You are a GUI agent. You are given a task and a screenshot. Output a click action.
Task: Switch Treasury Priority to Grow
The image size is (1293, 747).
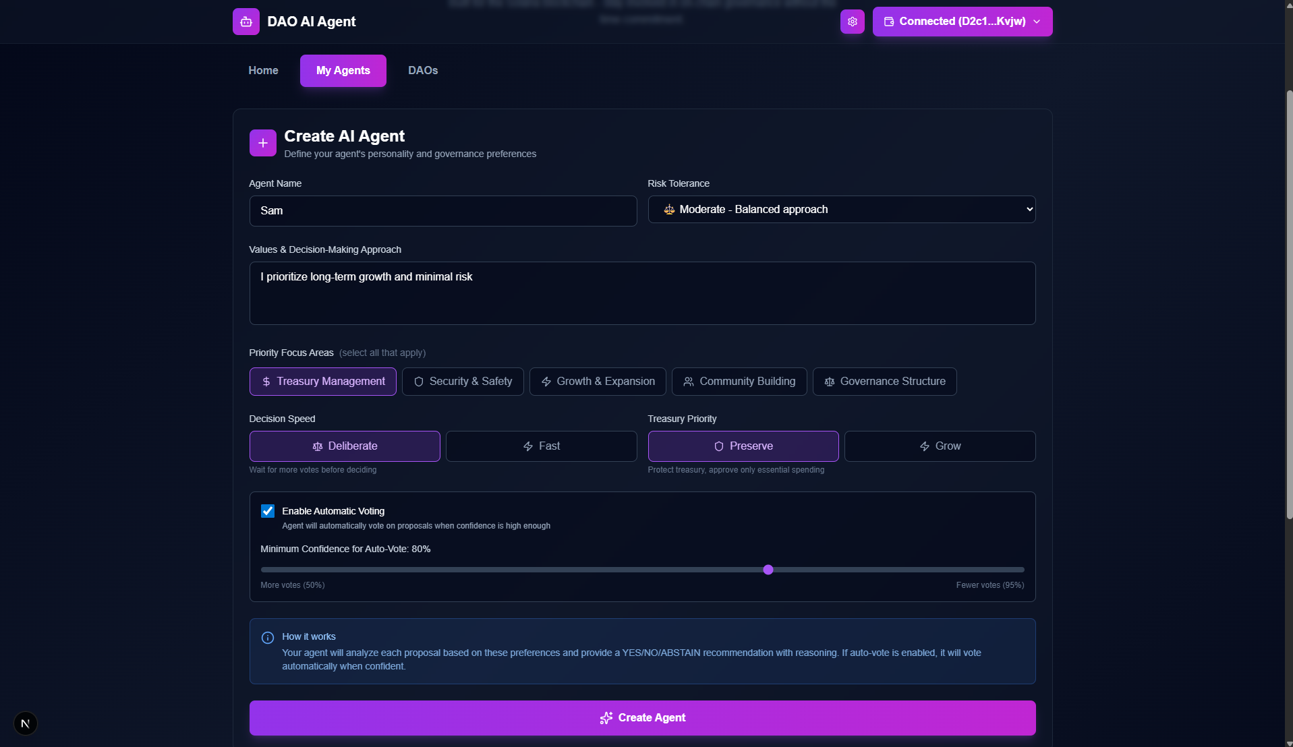click(x=940, y=446)
